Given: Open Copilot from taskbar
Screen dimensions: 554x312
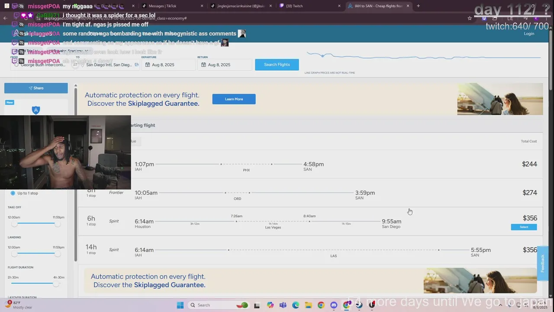Looking at the screenshot, I should click(271, 305).
